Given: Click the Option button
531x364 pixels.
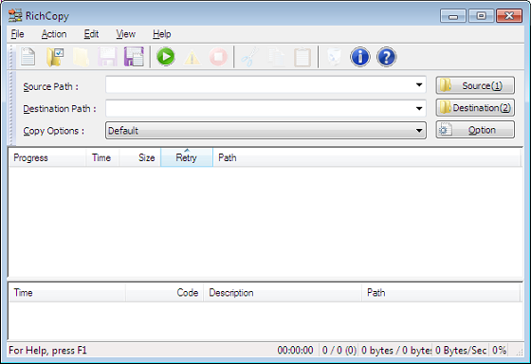Looking at the screenshot, I should (475, 130).
